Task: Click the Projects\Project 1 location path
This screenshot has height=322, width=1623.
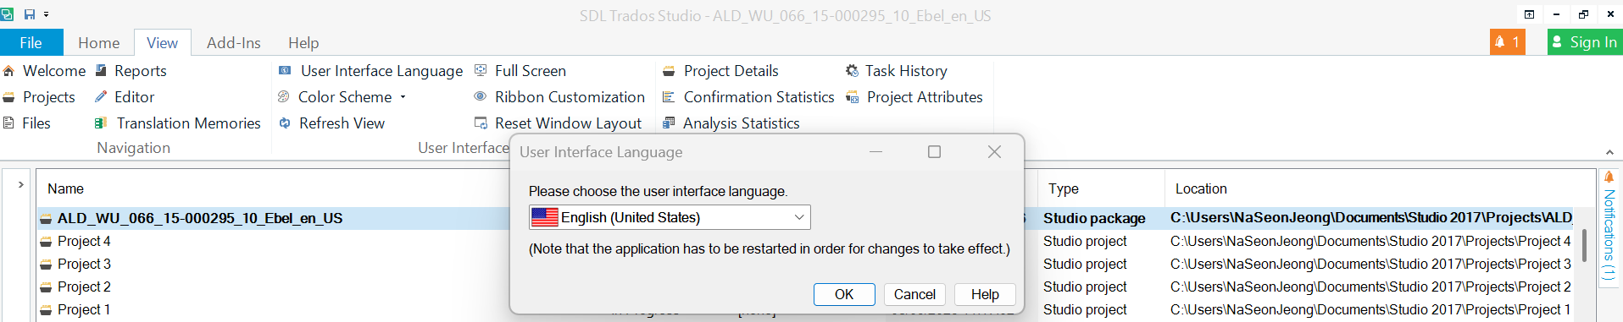Action: point(1370,309)
